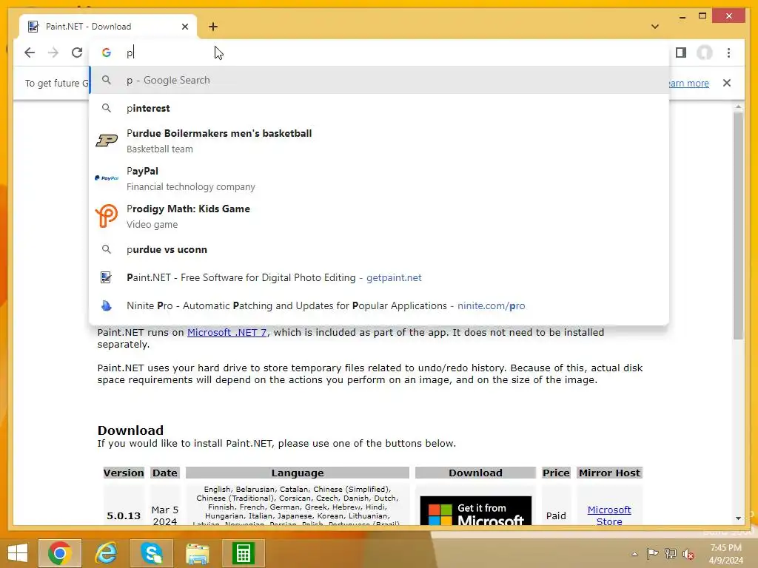The width and height of the screenshot is (758, 568).
Task: Click the PayPal logo icon
Action: point(107,178)
